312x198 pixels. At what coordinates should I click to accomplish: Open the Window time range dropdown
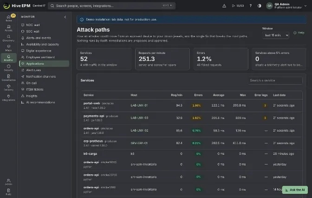pyautogui.click(x=276, y=35)
